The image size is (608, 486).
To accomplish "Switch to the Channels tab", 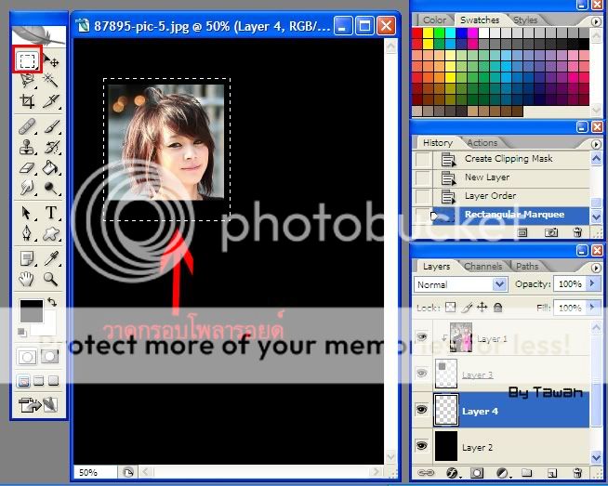I will pyautogui.click(x=483, y=267).
